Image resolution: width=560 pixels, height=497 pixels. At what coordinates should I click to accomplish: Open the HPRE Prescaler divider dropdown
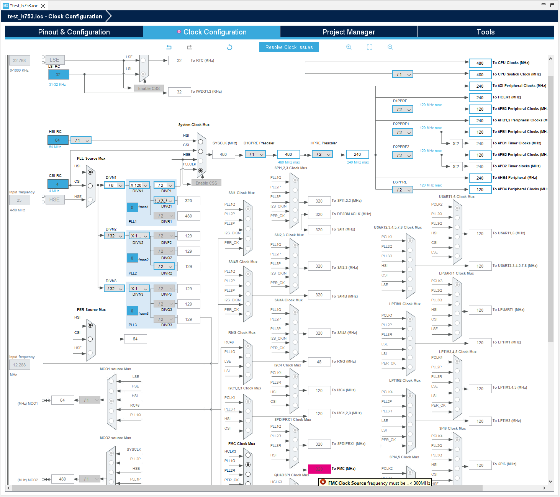[322, 154]
